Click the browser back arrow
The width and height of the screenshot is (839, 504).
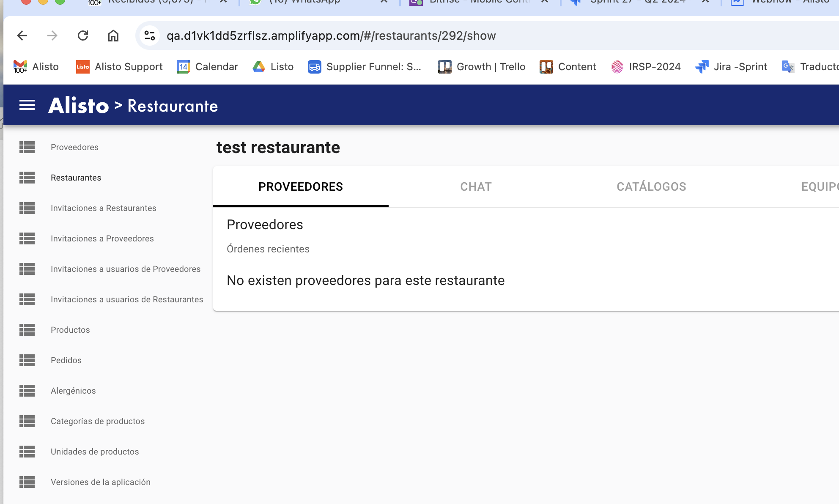(x=22, y=36)
